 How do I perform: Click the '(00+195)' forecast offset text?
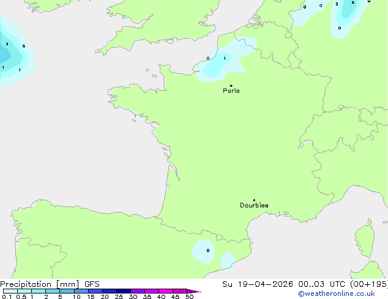coord(369,284)
